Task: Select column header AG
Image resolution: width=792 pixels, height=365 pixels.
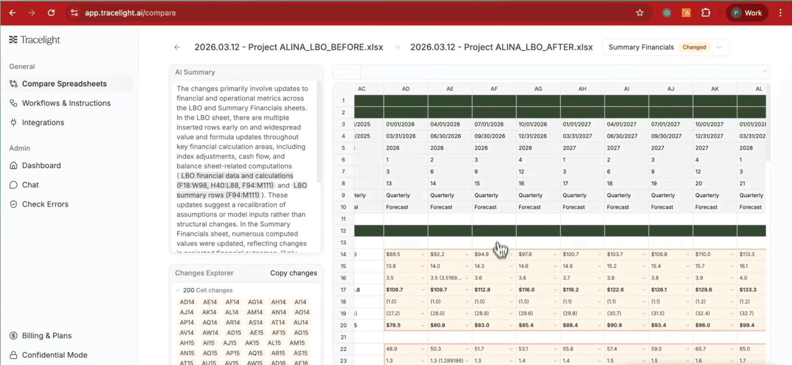Action: tap(538, 89)
